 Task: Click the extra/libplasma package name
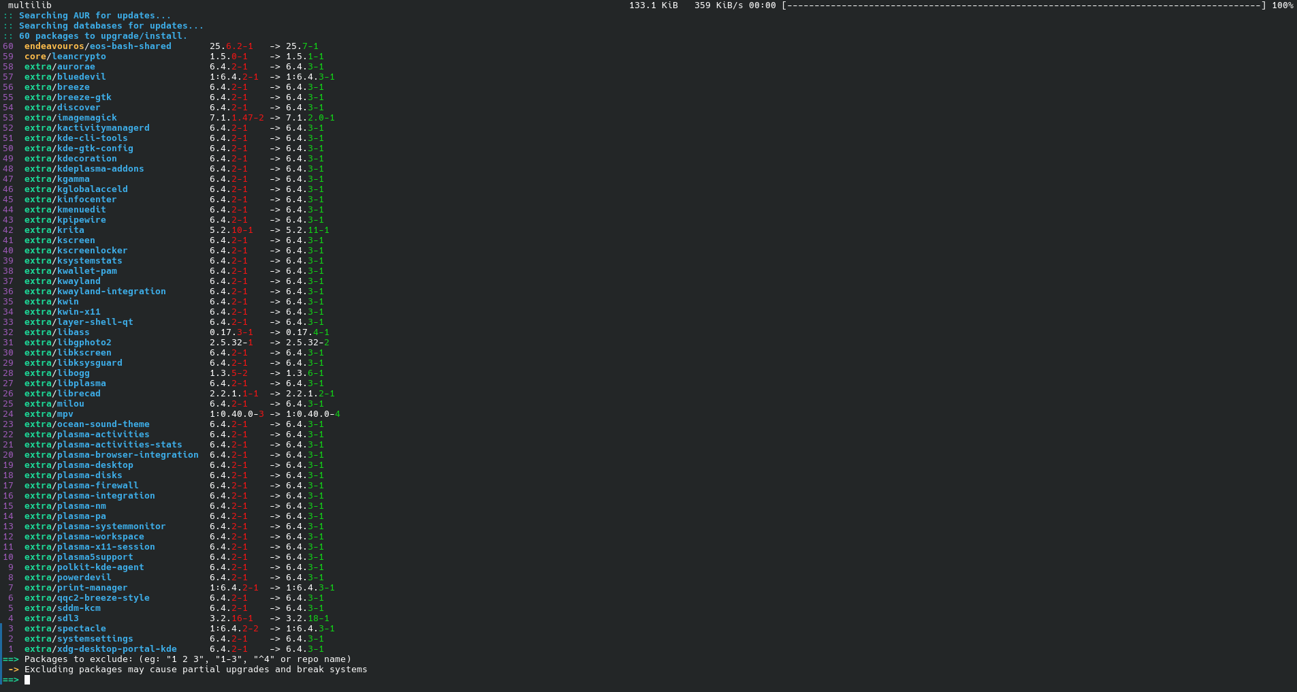[65, 383]
